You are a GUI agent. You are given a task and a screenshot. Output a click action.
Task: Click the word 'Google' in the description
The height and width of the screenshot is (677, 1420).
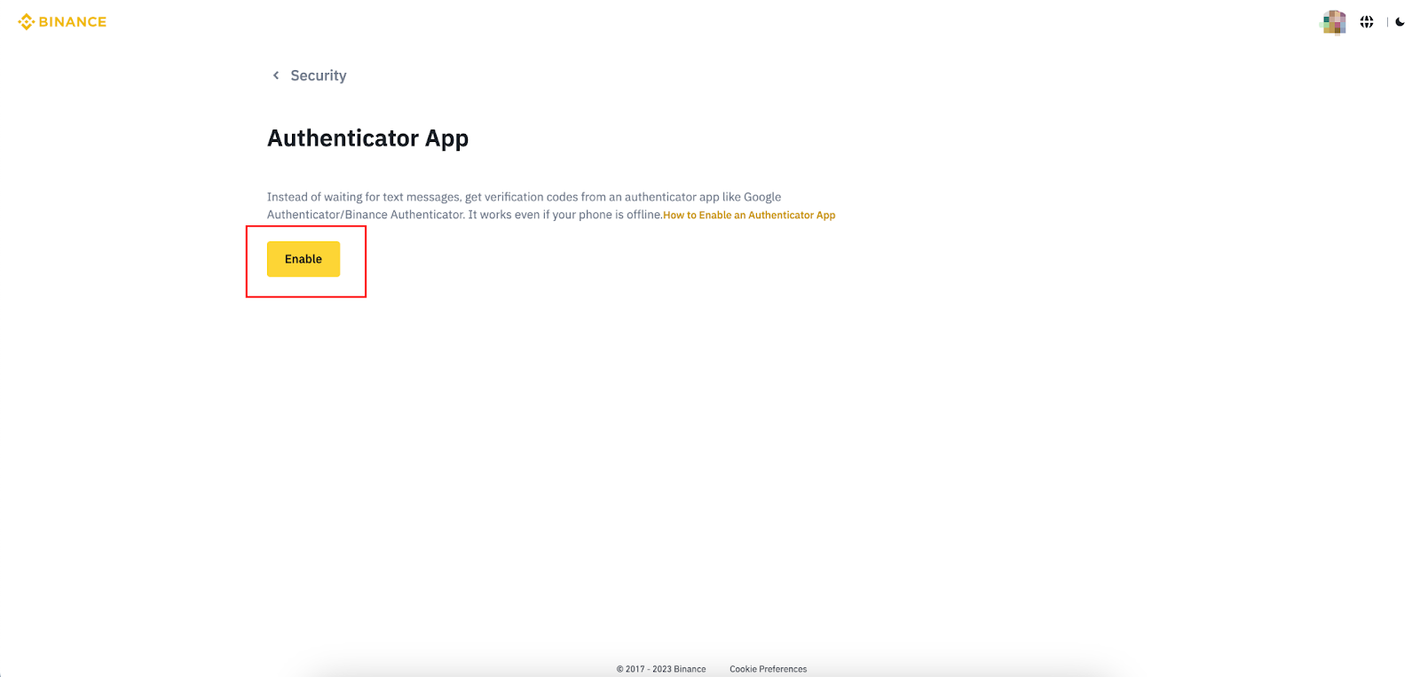(762, 197)
